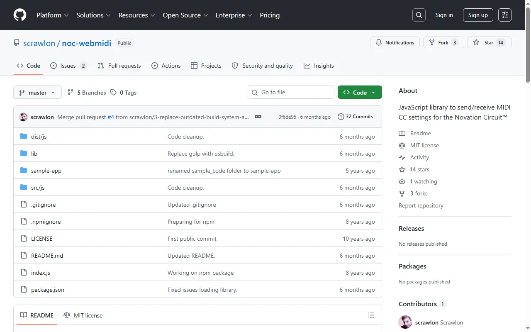Click the Activity pulse icon
Image resolution: width=531 pixels, height=332 pixels.
point(402,157)
